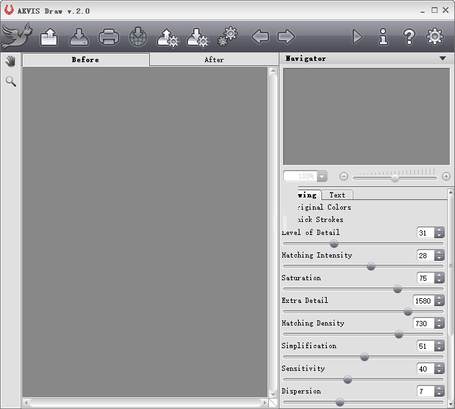Start processing with the Run play button
The image size is (455, 409).
point(357,37)
